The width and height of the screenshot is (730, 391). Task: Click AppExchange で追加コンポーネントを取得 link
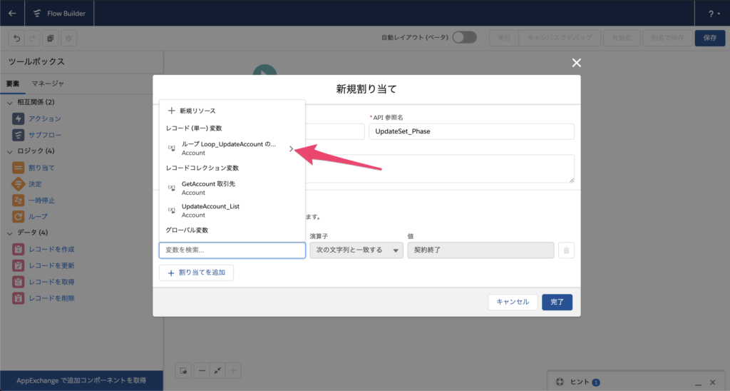[x=81, y=380]
